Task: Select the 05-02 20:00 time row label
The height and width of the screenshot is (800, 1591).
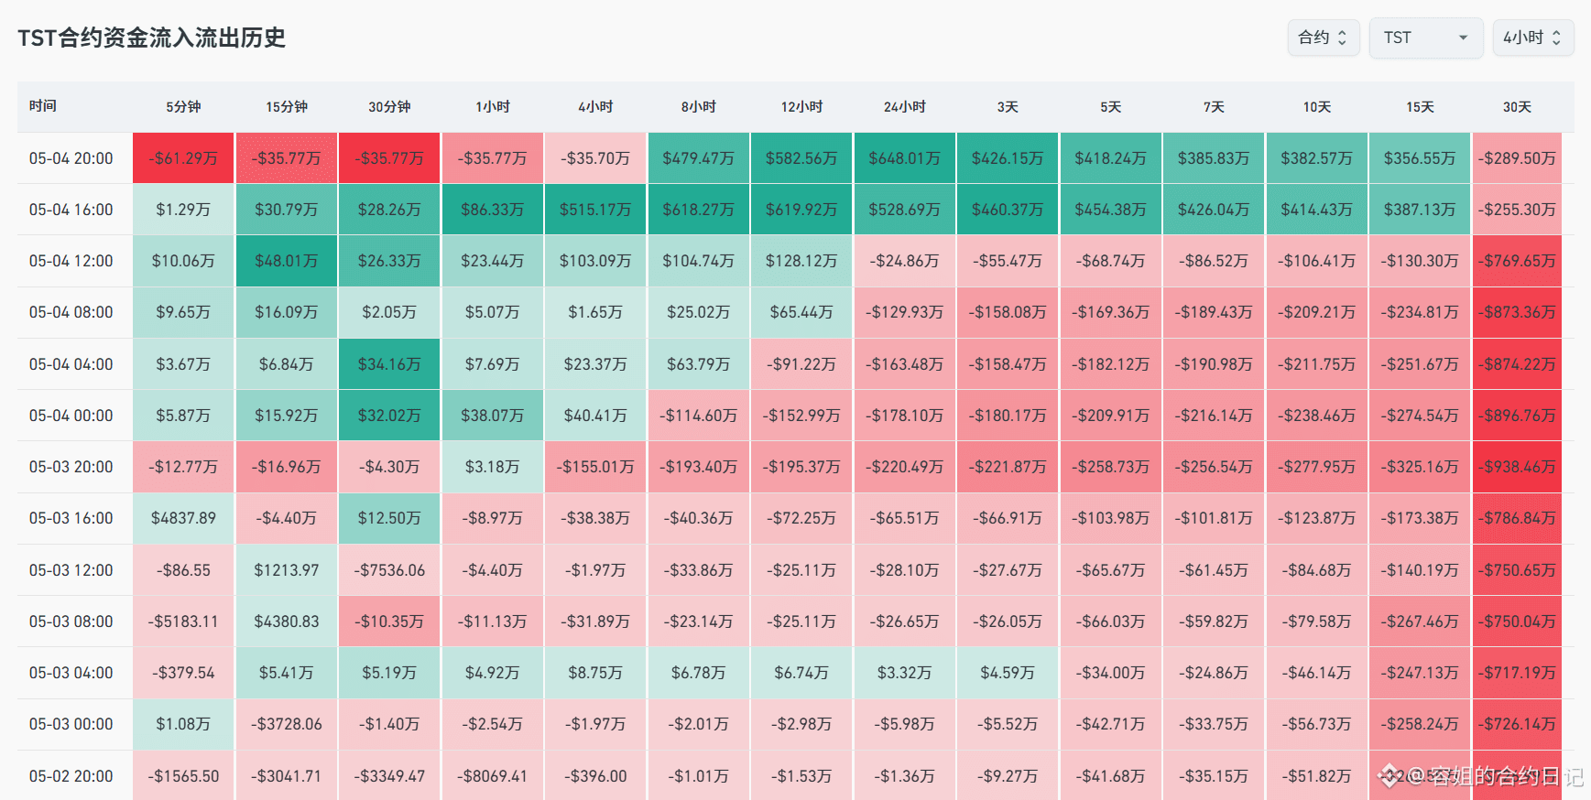Action: coord(71,776)
